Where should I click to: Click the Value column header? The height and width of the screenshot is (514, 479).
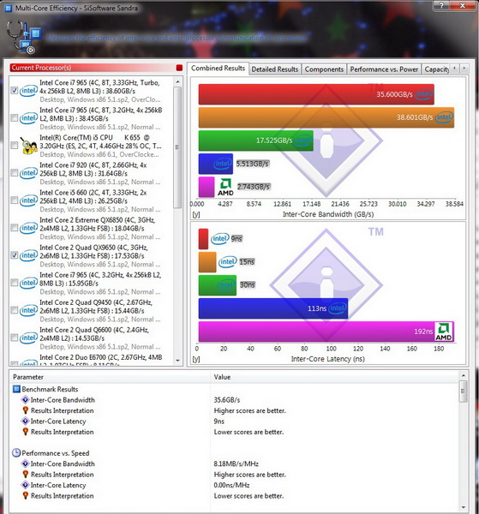pyautogui.click(x=334, y=377)
